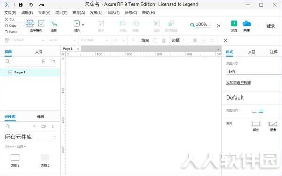The image size is (282, 176).
Task: Click the 添加自适应视图 link
Action: point(239,82)
